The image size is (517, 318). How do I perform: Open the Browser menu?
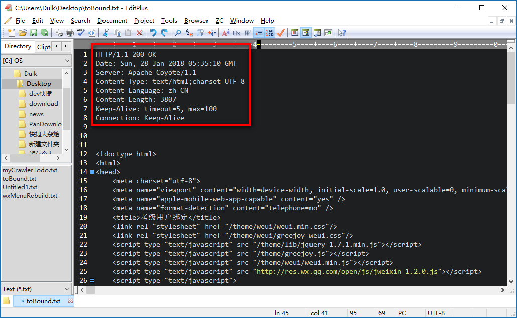pyautogui.click(x=196, y=21)
